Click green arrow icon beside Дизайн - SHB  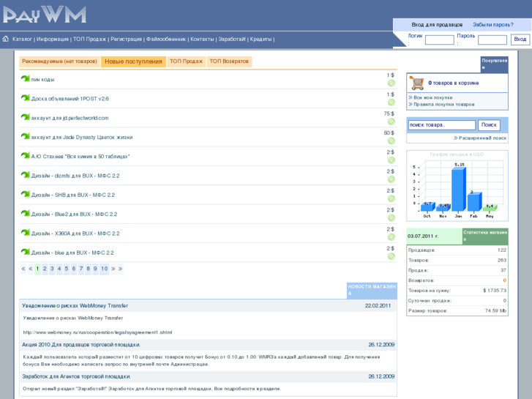pyautogui.click(x=25, y=194)
